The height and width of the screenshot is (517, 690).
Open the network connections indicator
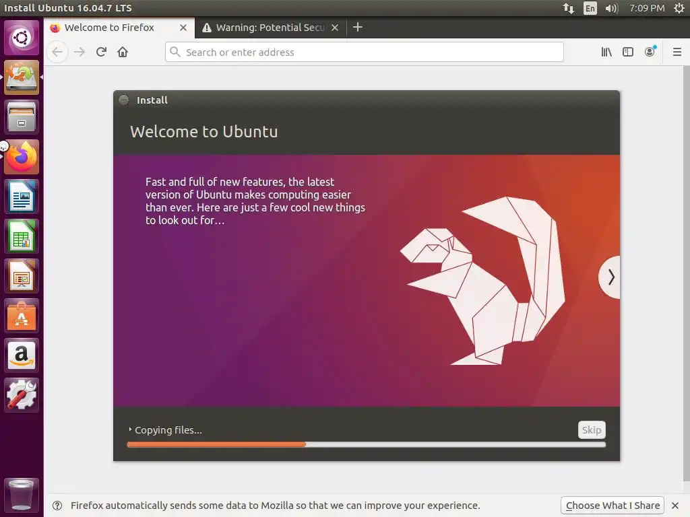569,8
